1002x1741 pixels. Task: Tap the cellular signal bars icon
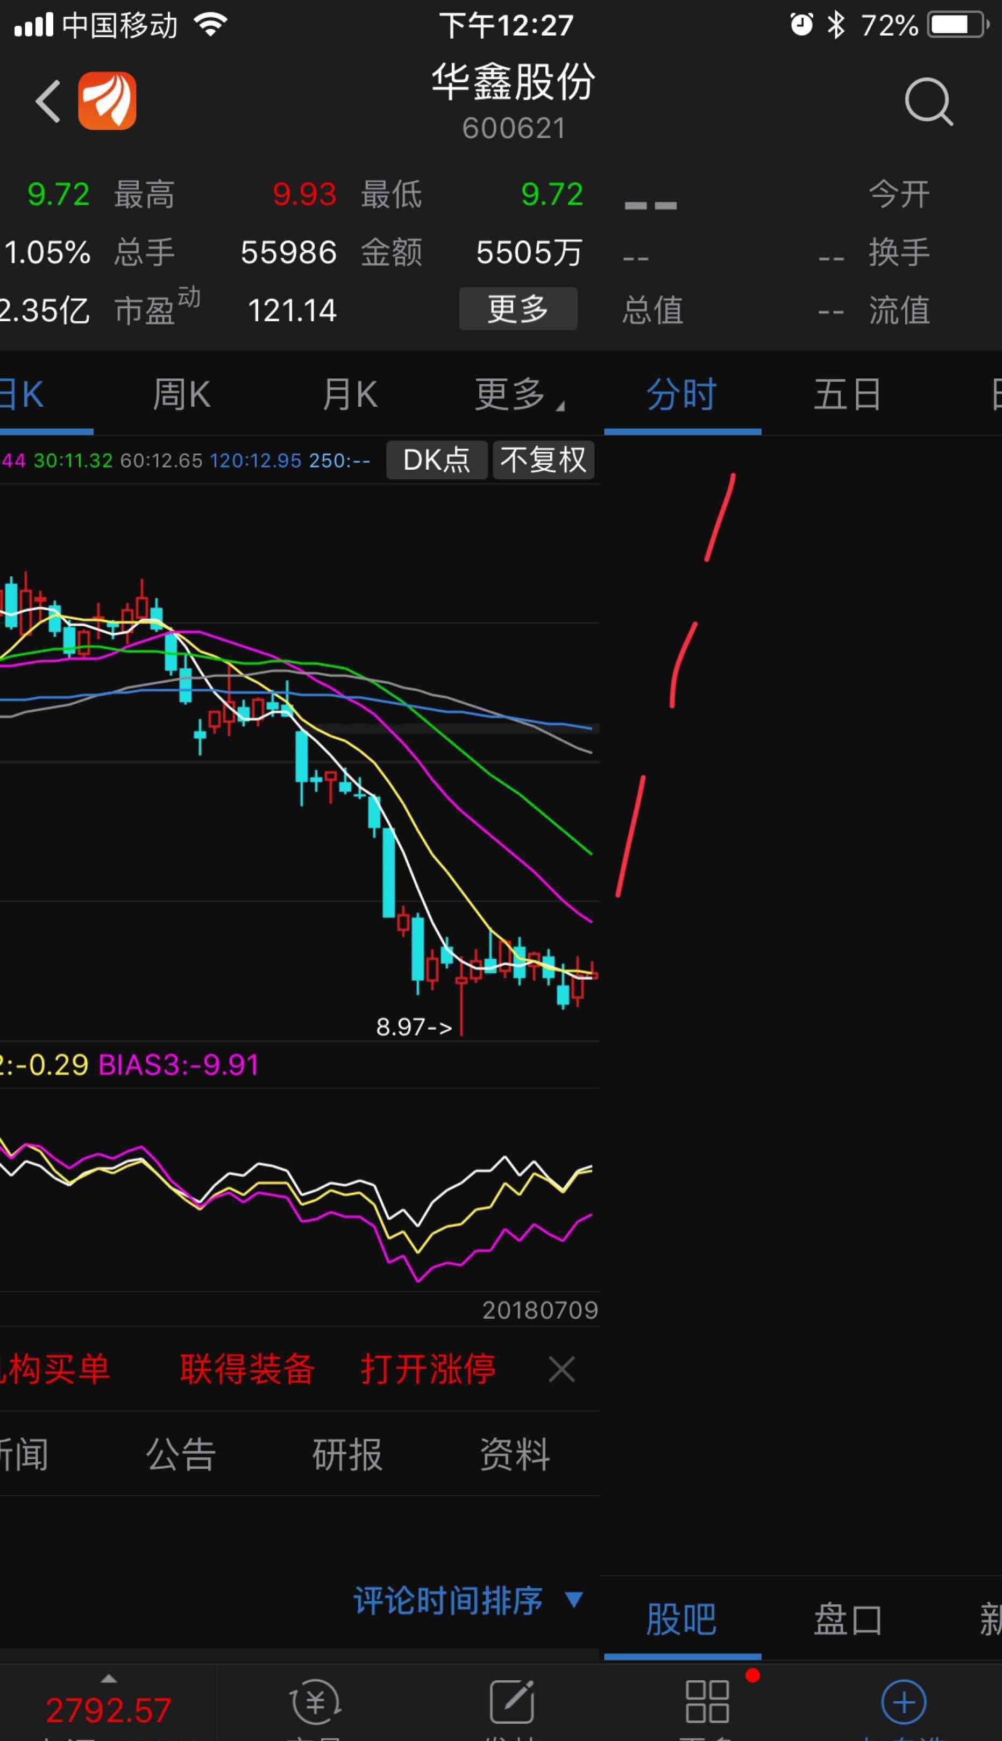(33, 25)
